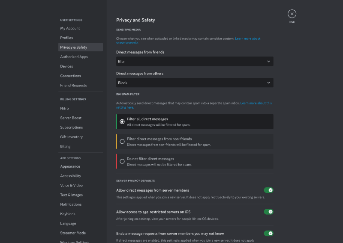Select Privacy & Safety in sidebar

click(81, 47)
